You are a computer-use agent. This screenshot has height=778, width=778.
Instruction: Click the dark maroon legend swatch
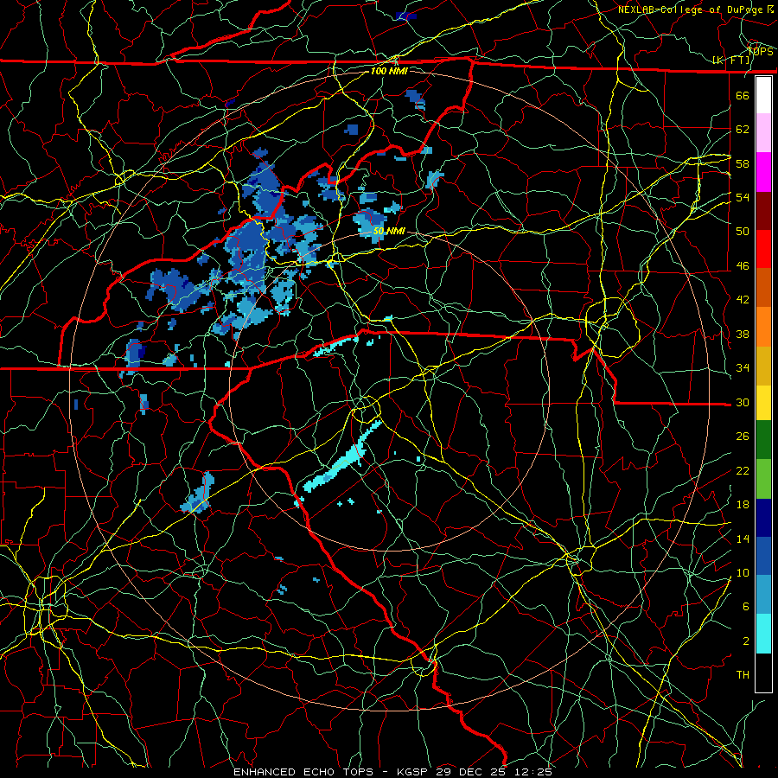pyautogui.click(x=763, y=210)
